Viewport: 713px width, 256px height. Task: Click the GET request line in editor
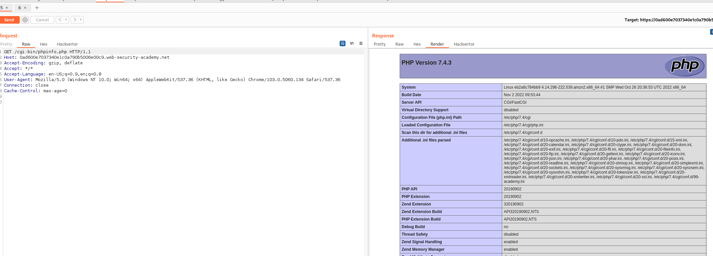(x=47, y=52)
